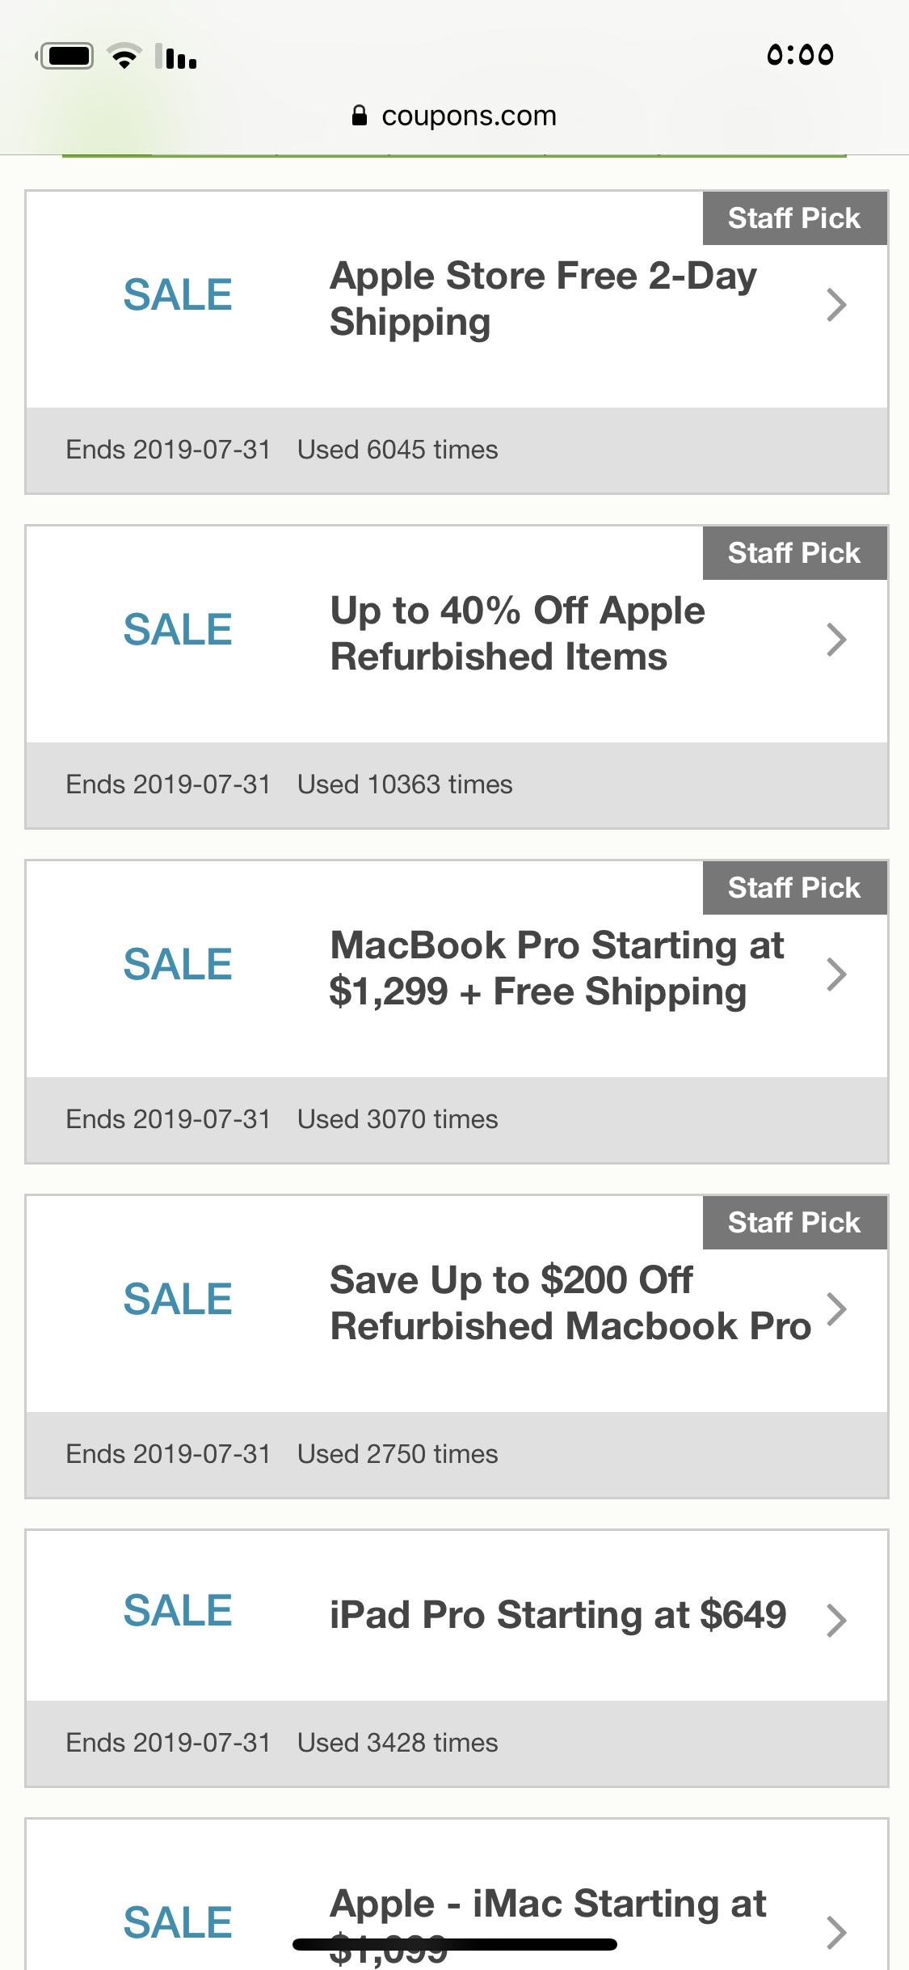Tap the clock time in status bar
The image size is (909, 1970).
click(x=800, y=55)
